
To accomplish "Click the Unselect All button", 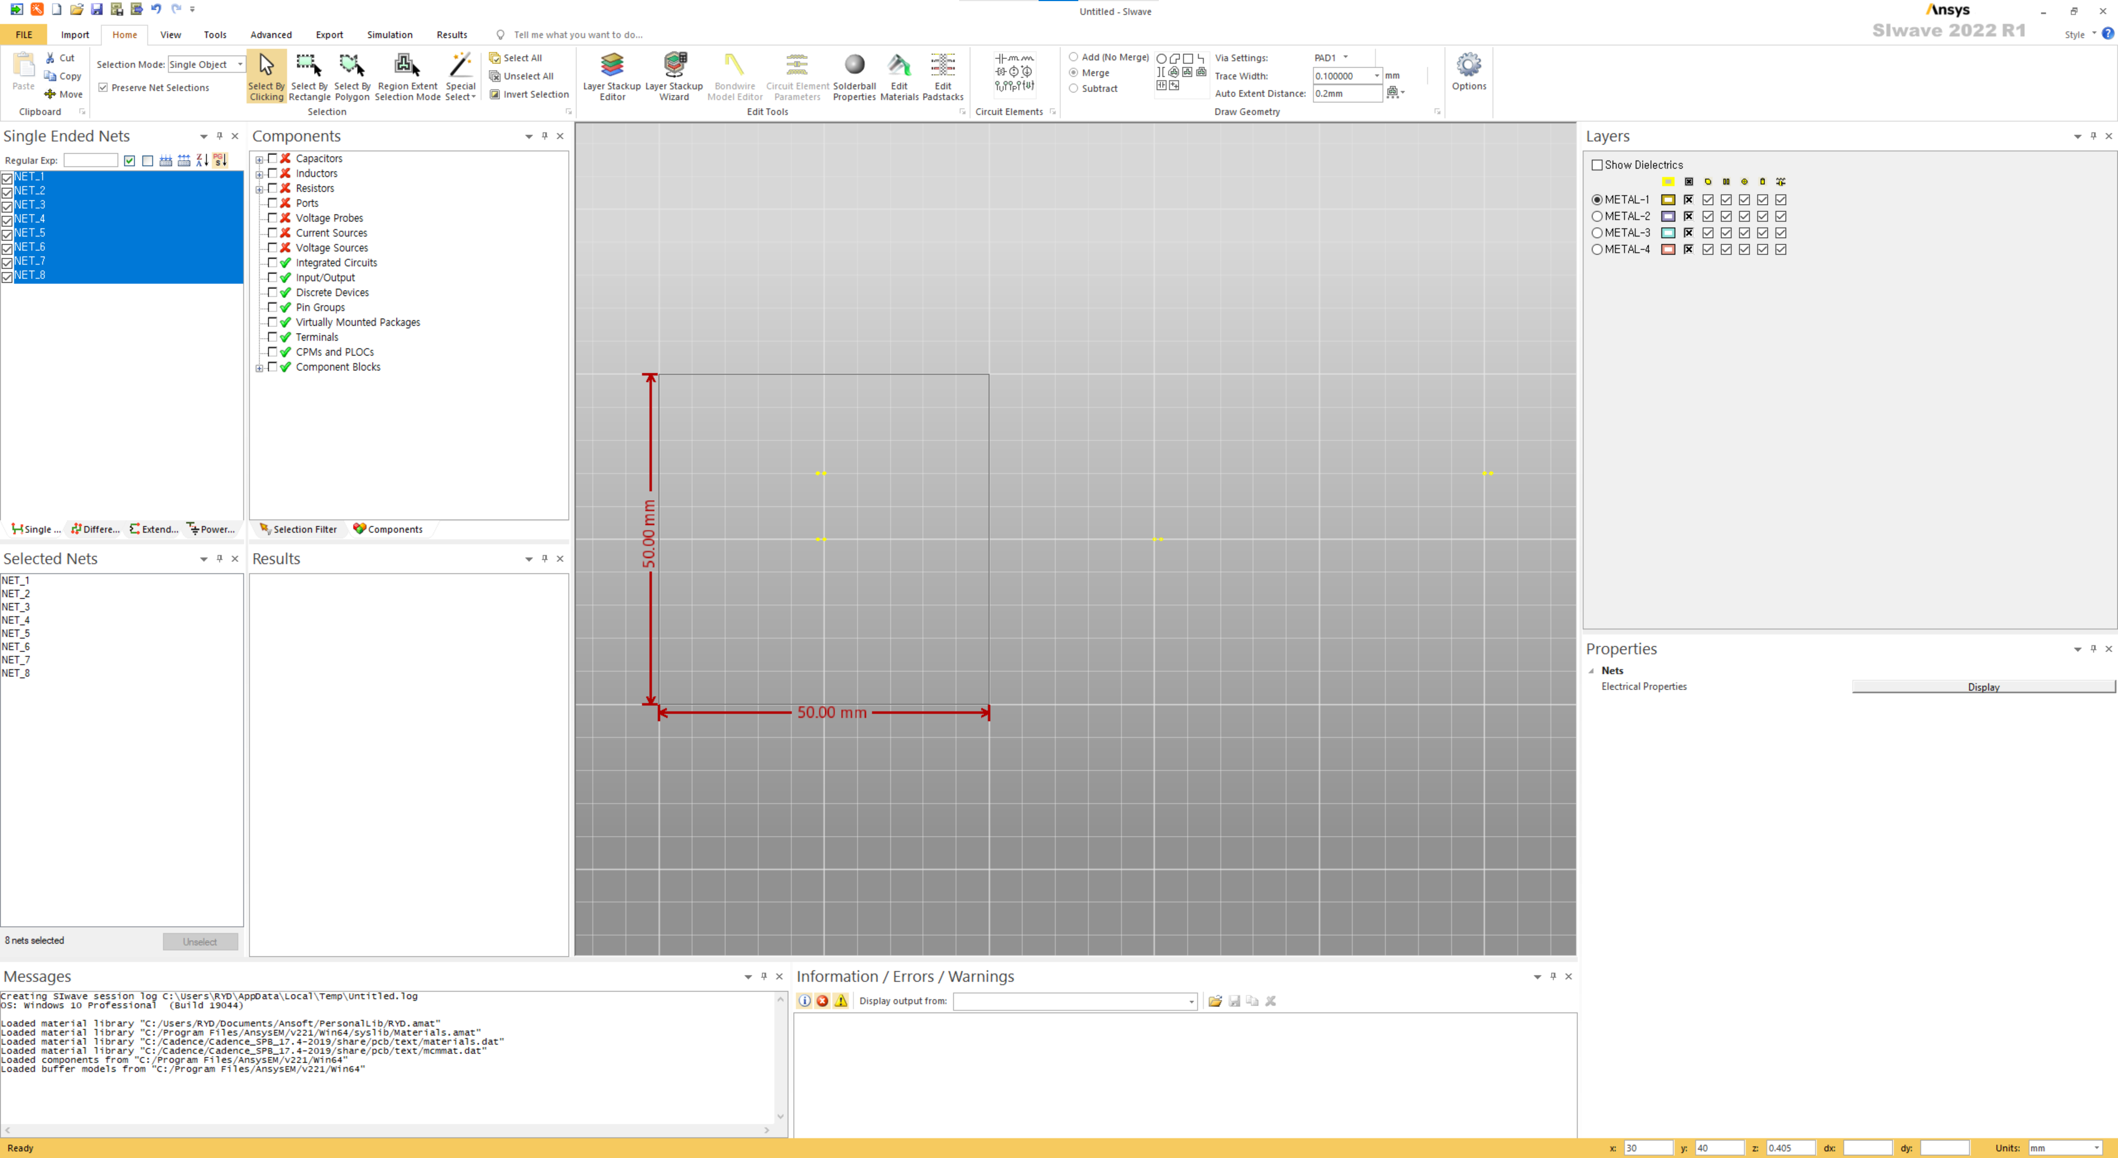I will 521,76.
